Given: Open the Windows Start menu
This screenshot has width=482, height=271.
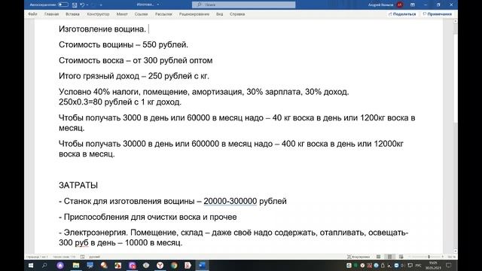Looking at the screenshot, I should click(x=31, y=266).
